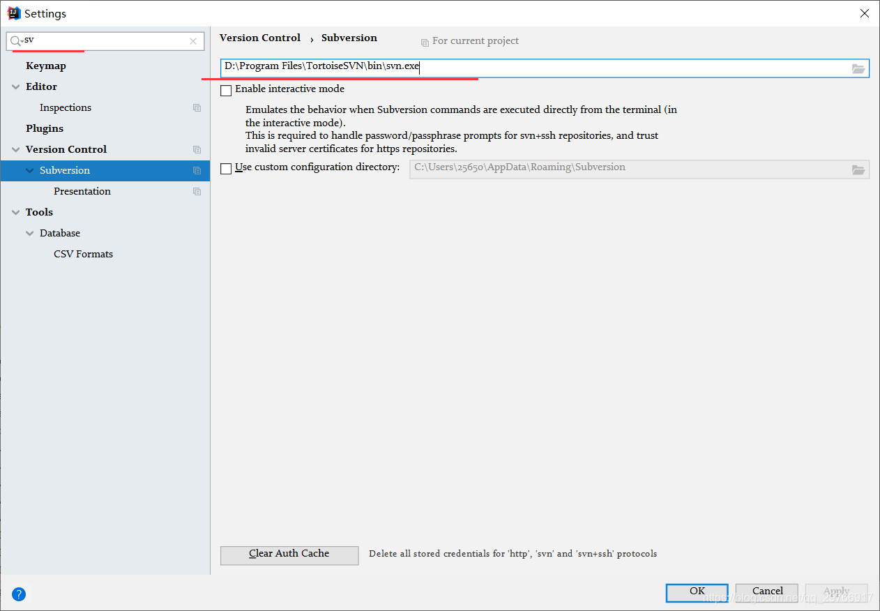Click the For current project icon

tap(425, 42)
